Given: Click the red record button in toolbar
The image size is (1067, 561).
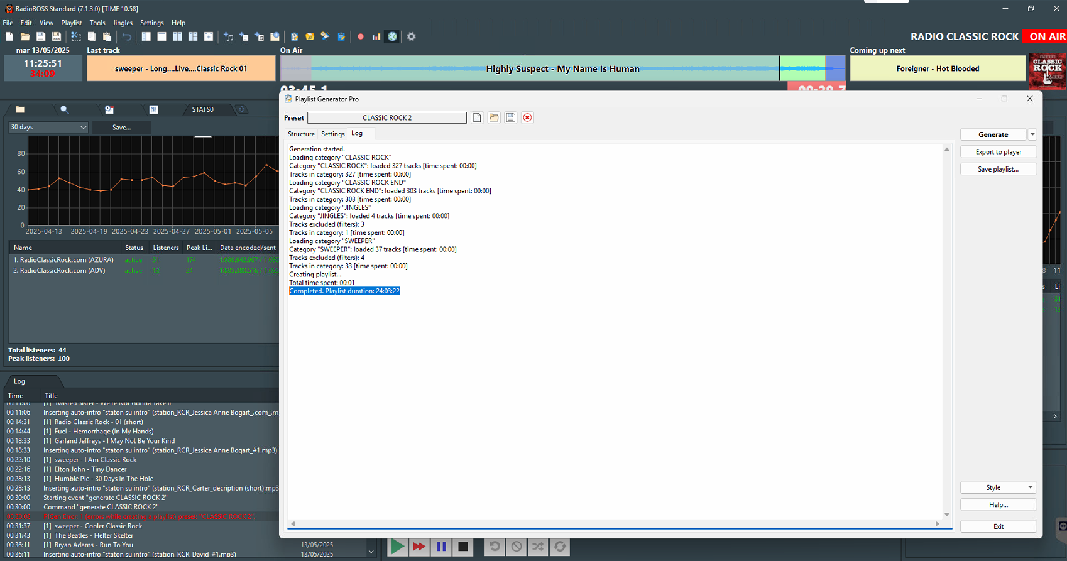Looking at the screenshot, I should pos(361,37).
